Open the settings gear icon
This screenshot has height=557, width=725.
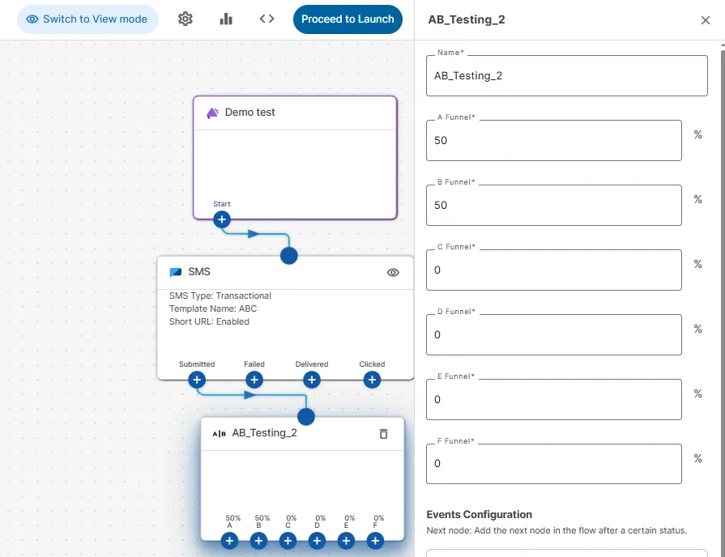[x=186, y=19]
